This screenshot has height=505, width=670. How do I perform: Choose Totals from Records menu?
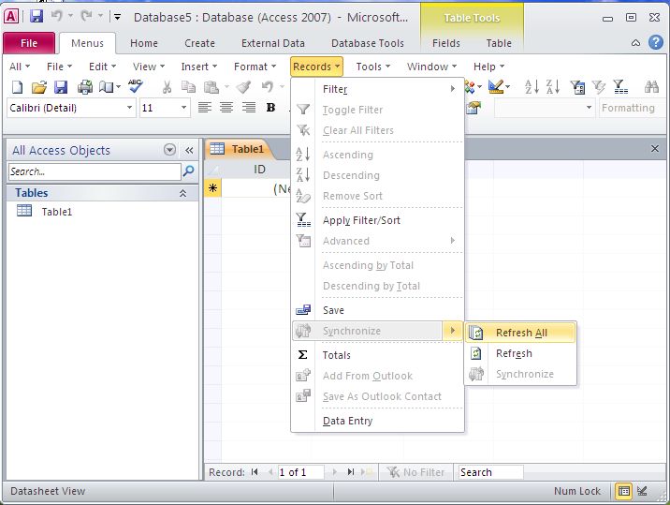(378, 355)
